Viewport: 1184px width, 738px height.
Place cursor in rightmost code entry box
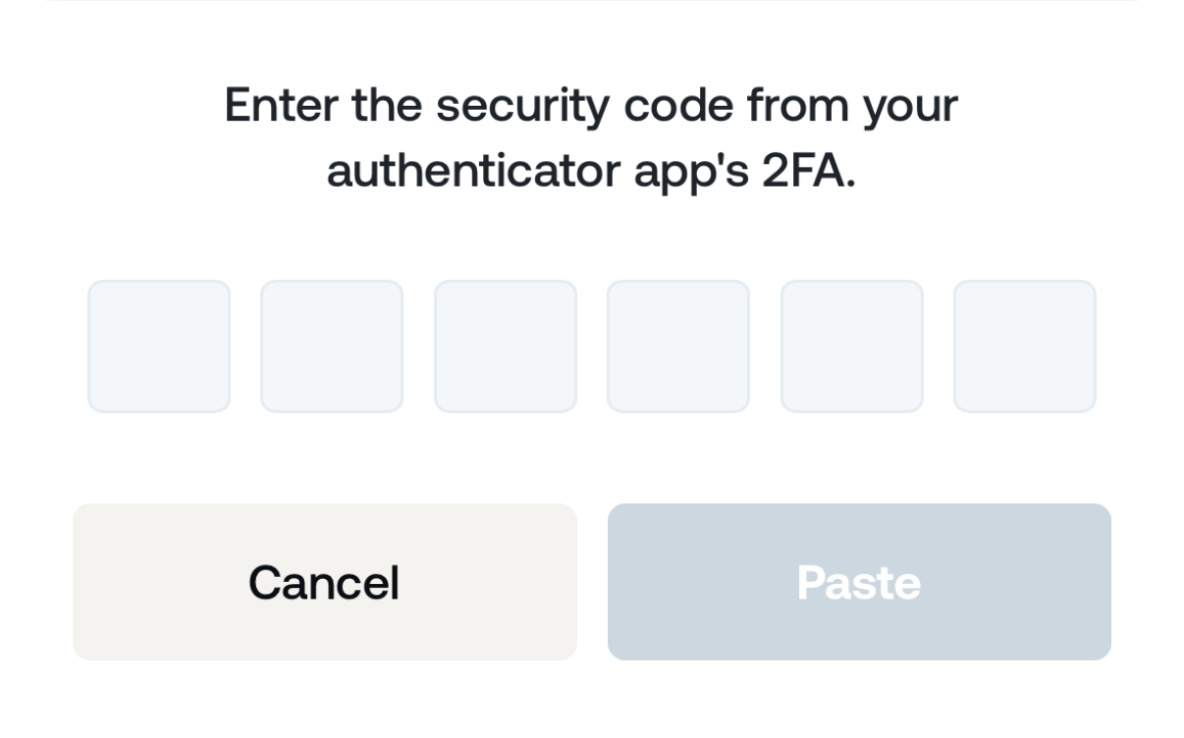pyautogui.click(x=1025, y=346)
